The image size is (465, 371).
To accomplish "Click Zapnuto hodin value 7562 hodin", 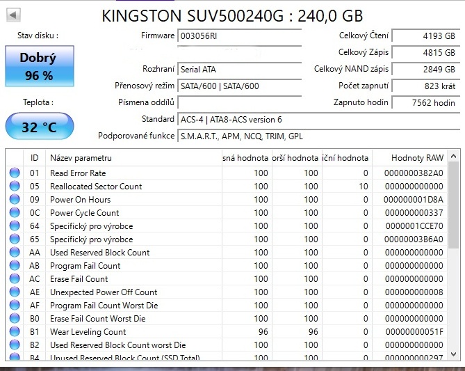I will click(x=426, y=102).
